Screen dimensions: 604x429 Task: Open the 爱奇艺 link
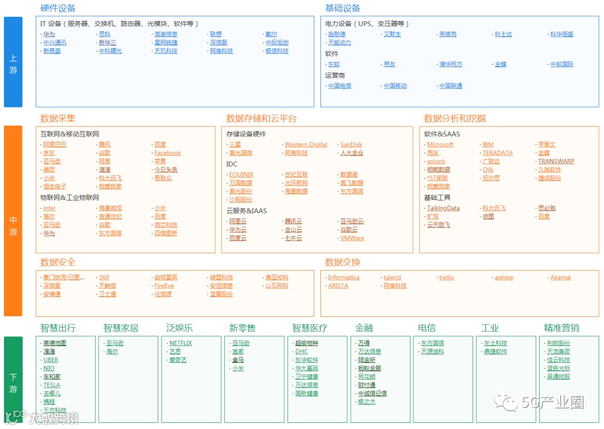click(x=178, y=360)
